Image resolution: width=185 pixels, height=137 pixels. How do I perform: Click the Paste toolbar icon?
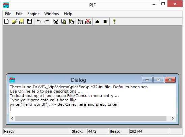71,22
